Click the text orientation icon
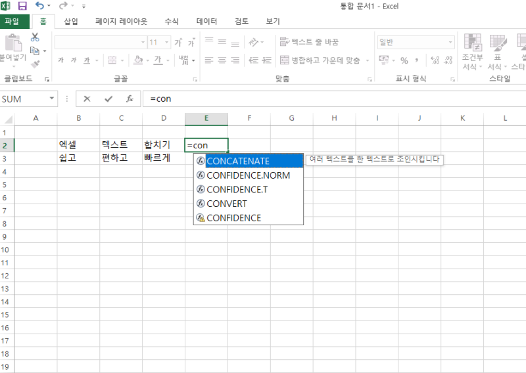This screenshot has height=373, width=526. pos(254,42)
